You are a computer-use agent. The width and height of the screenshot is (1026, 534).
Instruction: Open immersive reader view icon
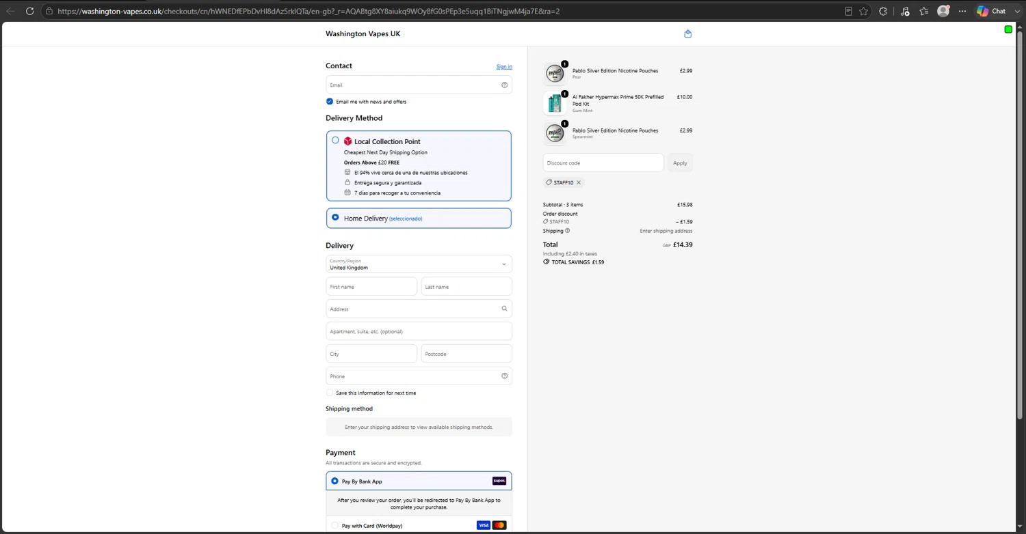tap(848, 11)
